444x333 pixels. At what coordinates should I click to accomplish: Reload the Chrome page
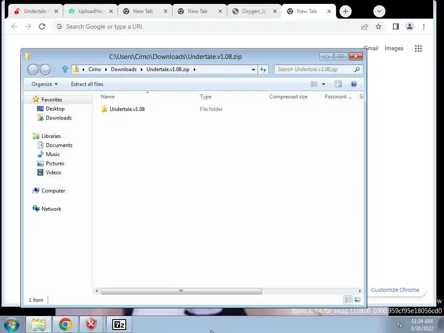pyautogui.click(x=42, y=26)
